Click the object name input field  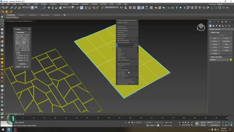pos(219,60)
